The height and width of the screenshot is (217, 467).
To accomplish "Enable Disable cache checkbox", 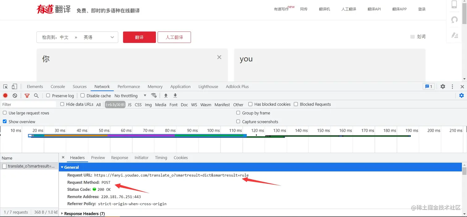I will (x=82, y=95).
